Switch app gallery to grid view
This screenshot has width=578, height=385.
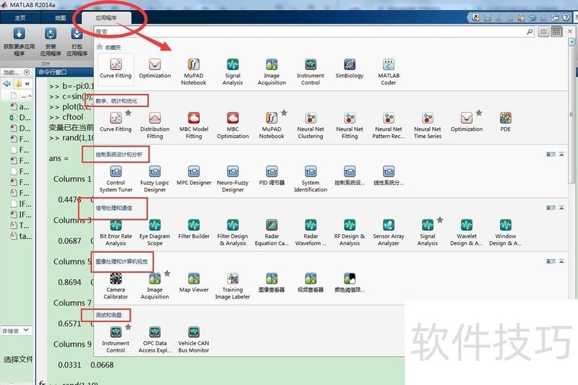click(x=556, y=32)
